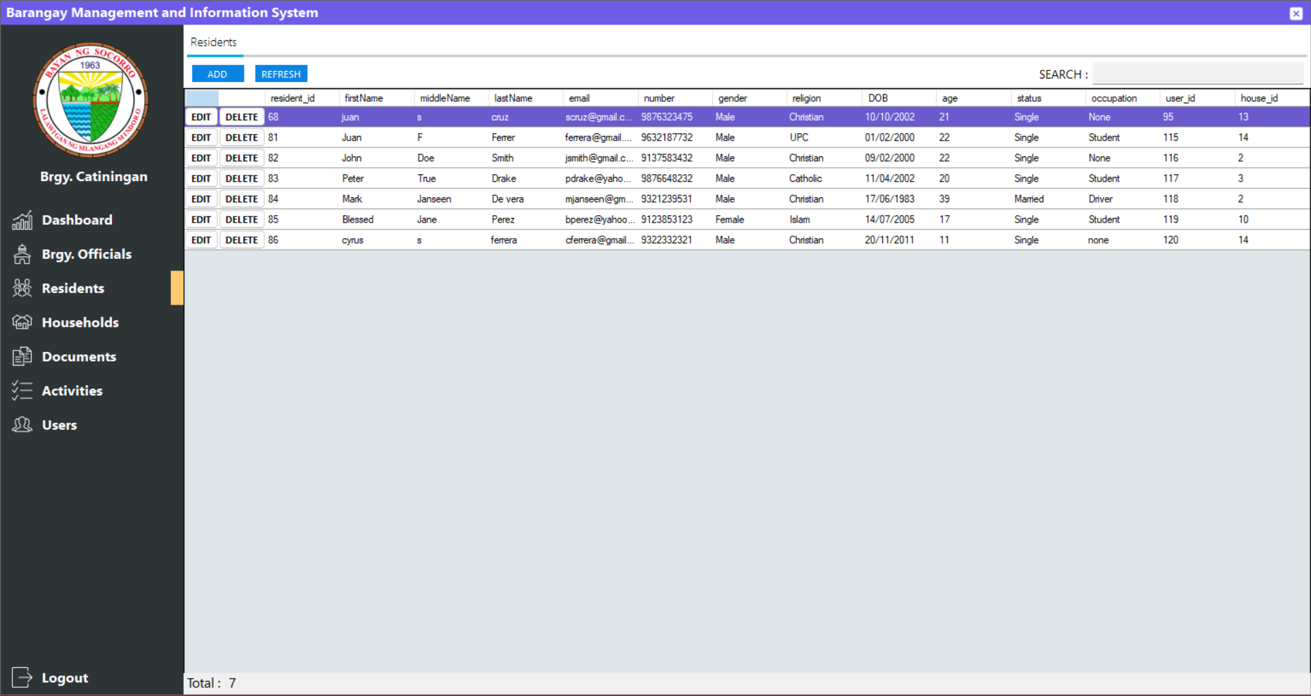Click the Users people icon
1311x696 pixels.
coord(22,425)
